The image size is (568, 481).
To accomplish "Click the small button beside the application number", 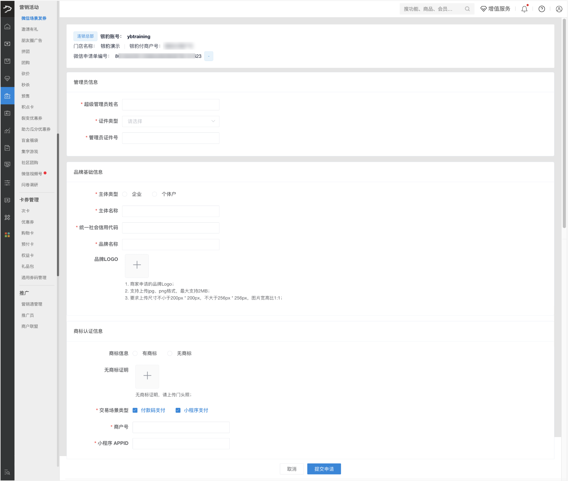I will coord(209,56).
